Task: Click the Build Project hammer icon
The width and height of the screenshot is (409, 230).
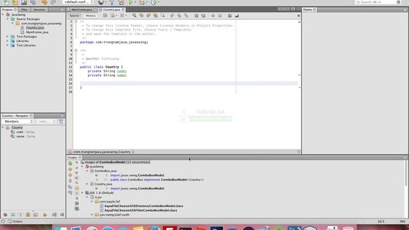Action: (112, 3)
